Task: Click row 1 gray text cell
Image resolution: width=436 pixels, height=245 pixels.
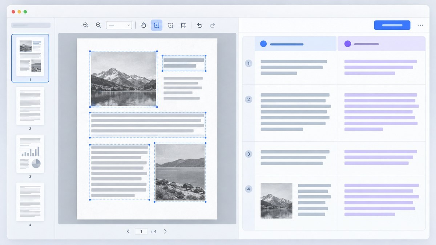Action: (x=296, y=68)
